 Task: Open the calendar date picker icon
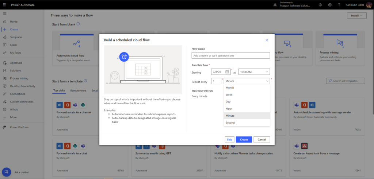227,72
